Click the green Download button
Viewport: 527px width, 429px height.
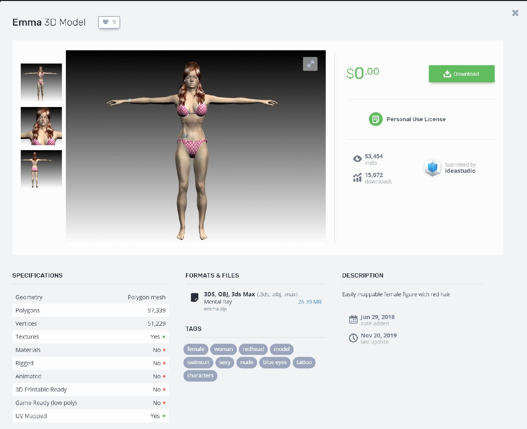pyautogui.click(x=461, y=74)
